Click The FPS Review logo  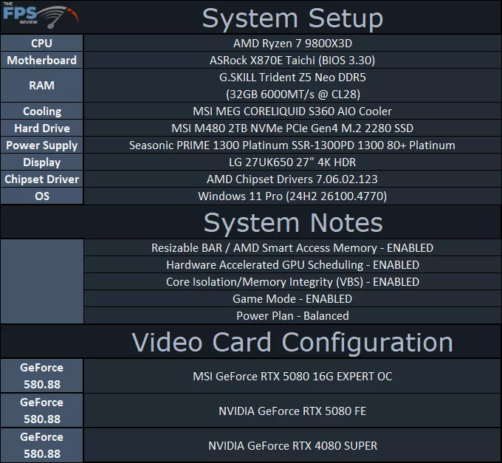coord(40,16)
